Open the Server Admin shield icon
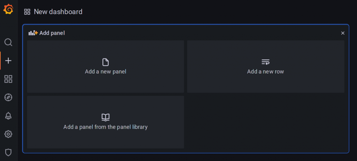This screenshot has height=161, width=357. coord(8,152)
